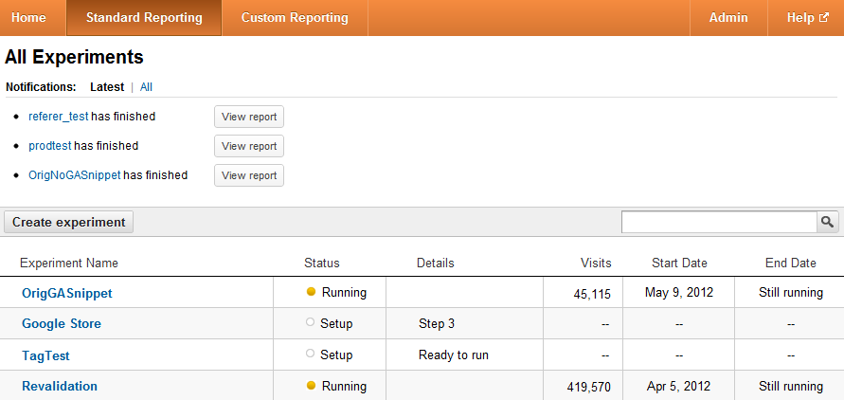The width and height of the screenshot is (844, 400).
Task: Switch to the Standard Reporting tab
Action: 144,18
